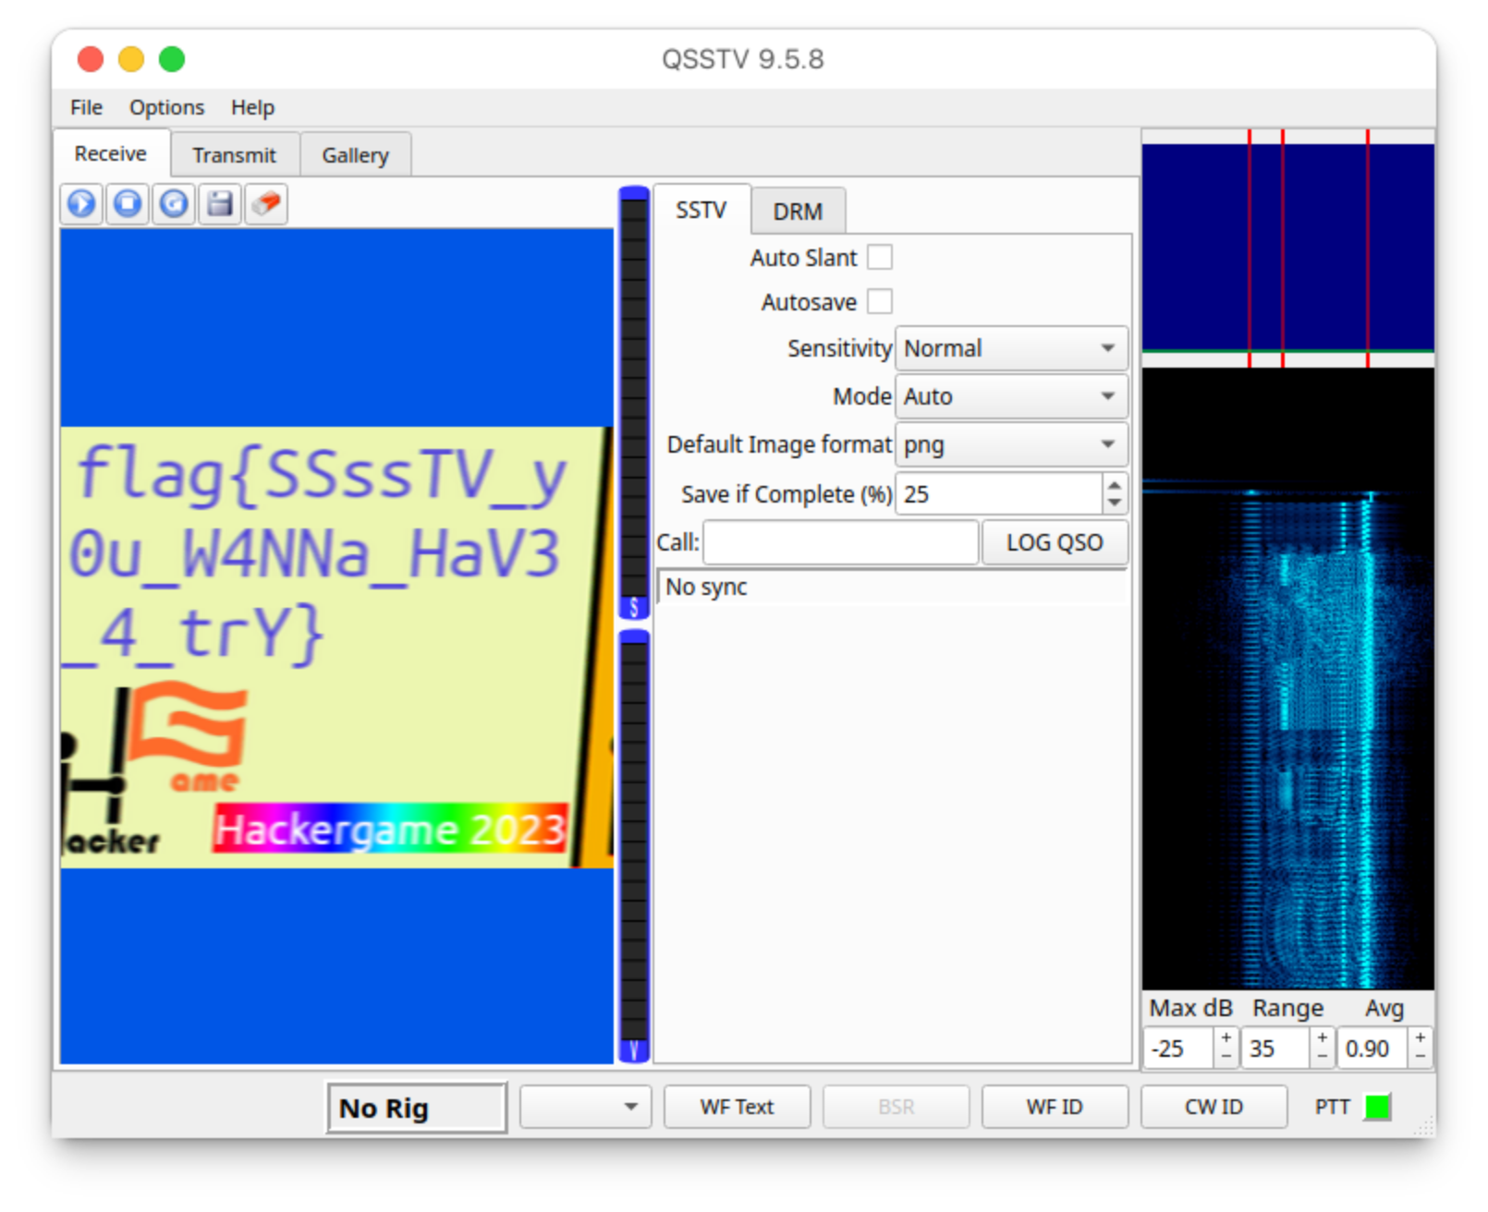
Task: Turn on Autosave
Action: click(x=880, y=301)
